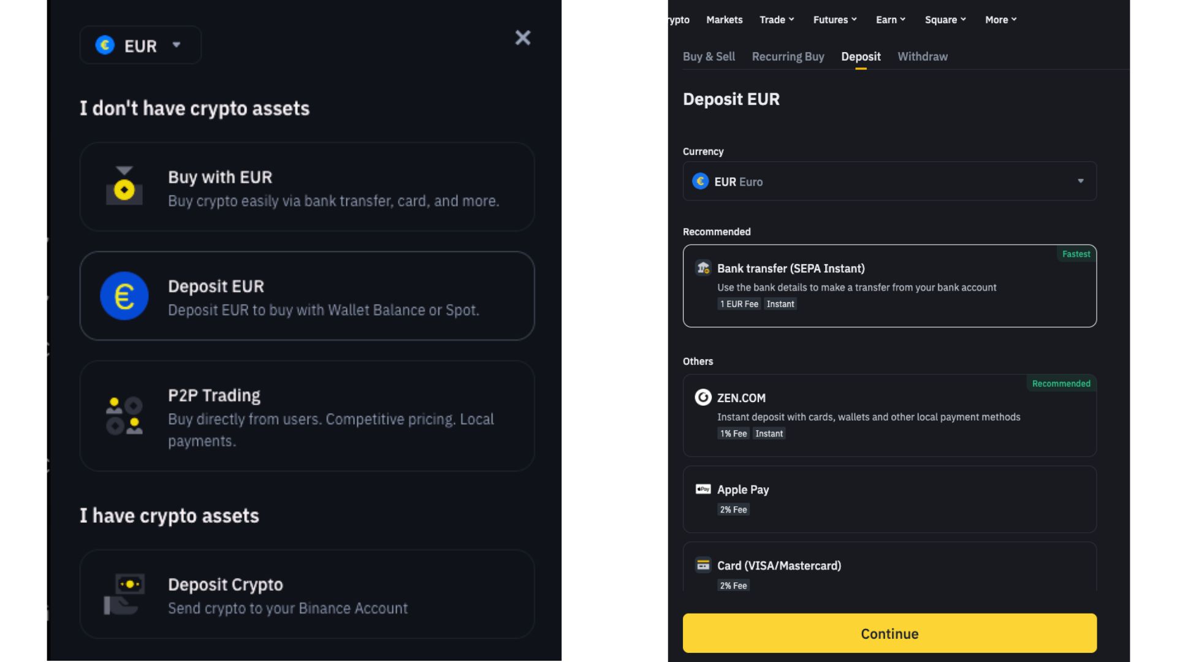
Task: Open the Recurring Buy tab
Action: [788, 56]
